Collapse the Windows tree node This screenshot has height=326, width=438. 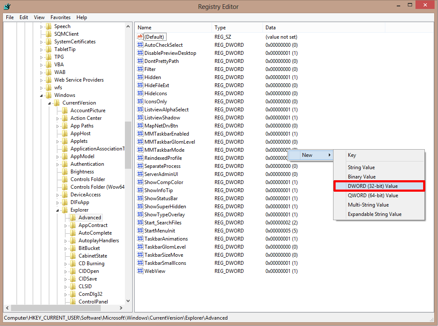[41, 96]
